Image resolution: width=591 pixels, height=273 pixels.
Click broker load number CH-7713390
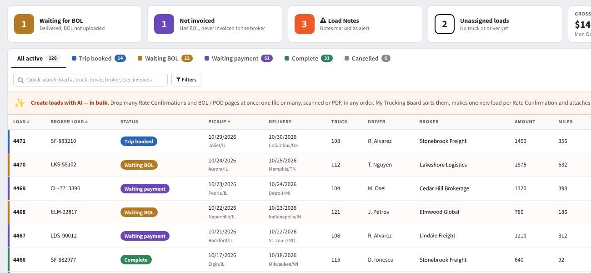point(65,188)
